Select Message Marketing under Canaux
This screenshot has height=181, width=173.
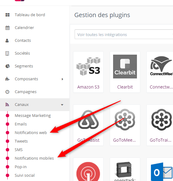(33, 116)
